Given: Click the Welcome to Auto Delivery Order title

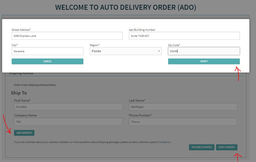Looking at the screenshot, I should tap(126, 7).
